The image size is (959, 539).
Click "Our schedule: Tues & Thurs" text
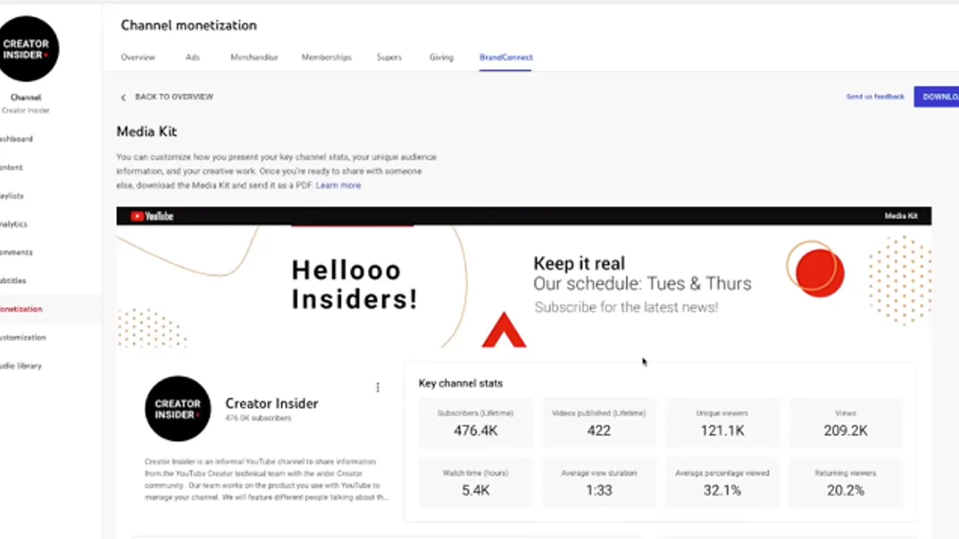pos(643,284)
